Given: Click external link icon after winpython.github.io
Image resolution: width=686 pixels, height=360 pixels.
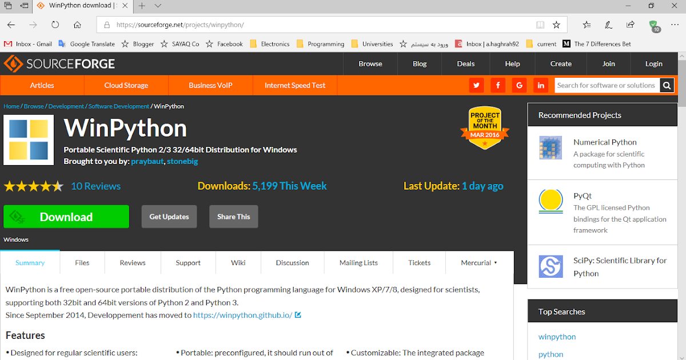Looking at the screenshot, I should coord(298,315).
